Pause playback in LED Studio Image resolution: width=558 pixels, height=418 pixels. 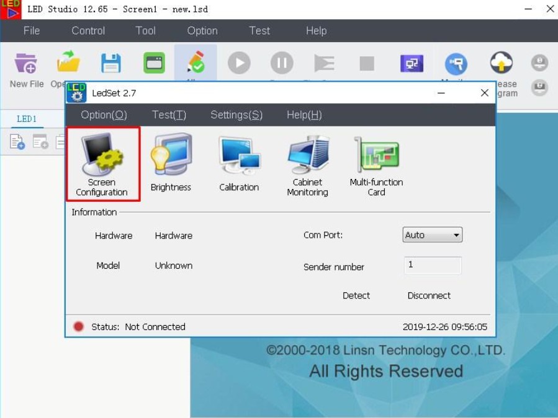(x=282, y=63)
